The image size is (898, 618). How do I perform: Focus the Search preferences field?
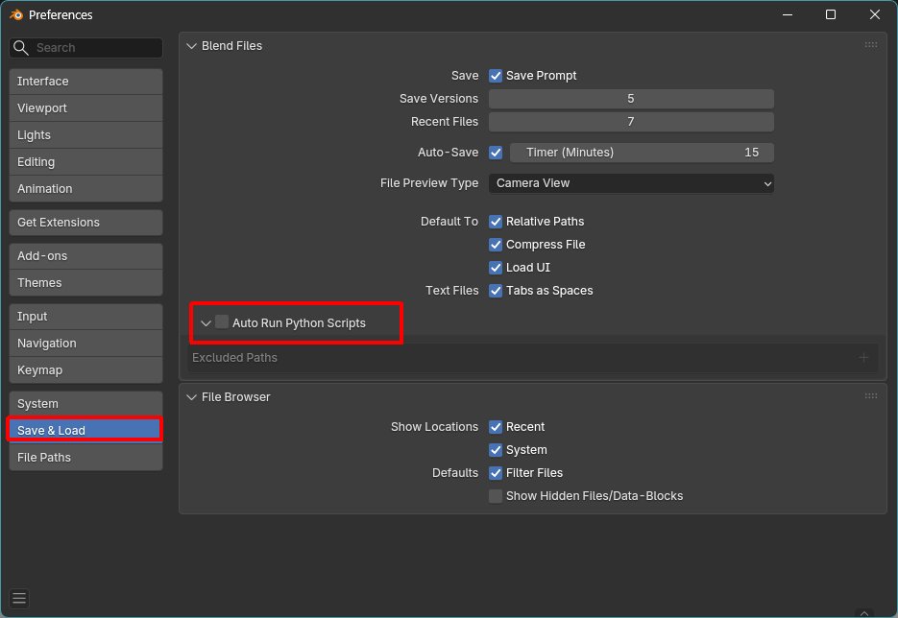[x=85, y=47]
